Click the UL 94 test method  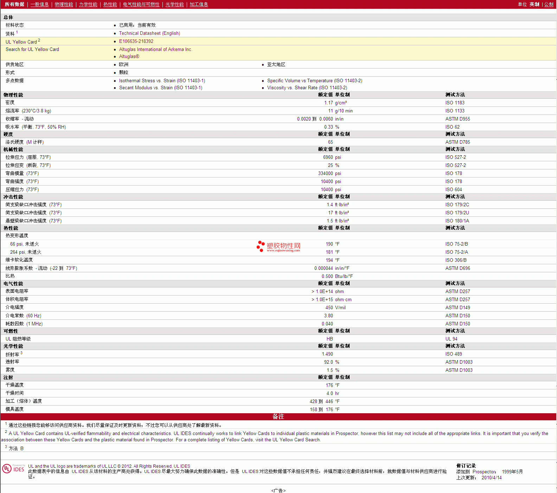[x=451, y=339]
